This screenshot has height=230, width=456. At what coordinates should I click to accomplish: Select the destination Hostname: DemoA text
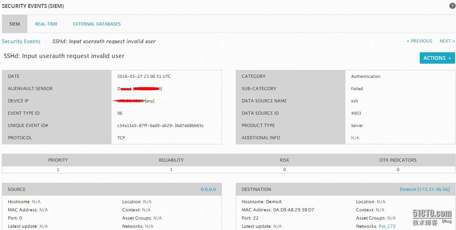click(262, 202)
